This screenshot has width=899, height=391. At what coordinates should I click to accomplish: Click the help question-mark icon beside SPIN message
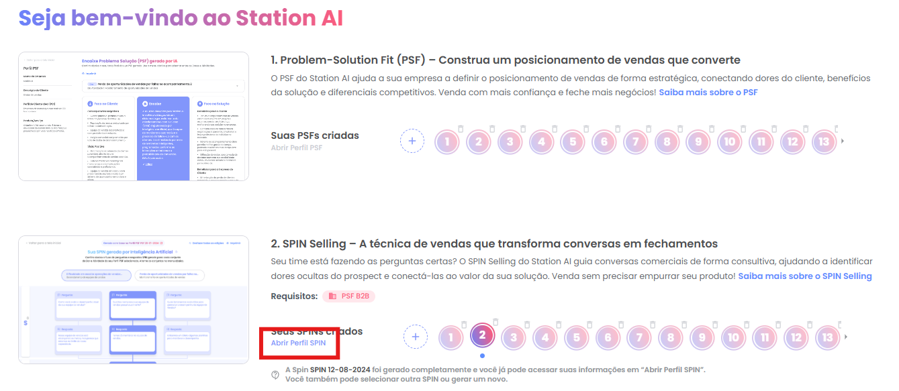[x=275, y=375]
